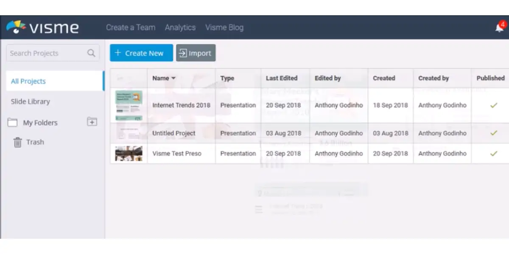509x254 pixels.
Task: Focus the Search Projects field
Action: tap(53, 53)
